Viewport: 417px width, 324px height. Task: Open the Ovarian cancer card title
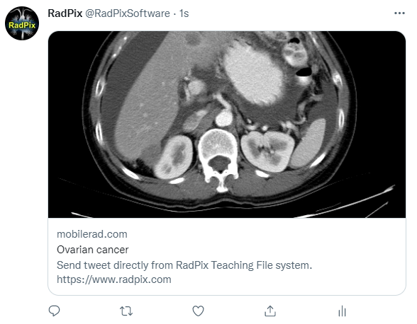coord(92,250)
